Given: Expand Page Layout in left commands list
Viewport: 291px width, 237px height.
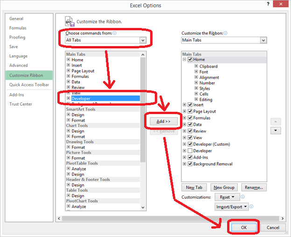Looking at the screenshot, I should click(68, 71).
